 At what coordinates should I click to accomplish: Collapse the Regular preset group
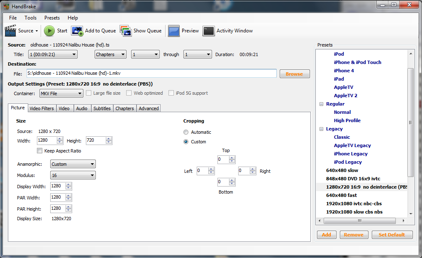click(321, 104)
